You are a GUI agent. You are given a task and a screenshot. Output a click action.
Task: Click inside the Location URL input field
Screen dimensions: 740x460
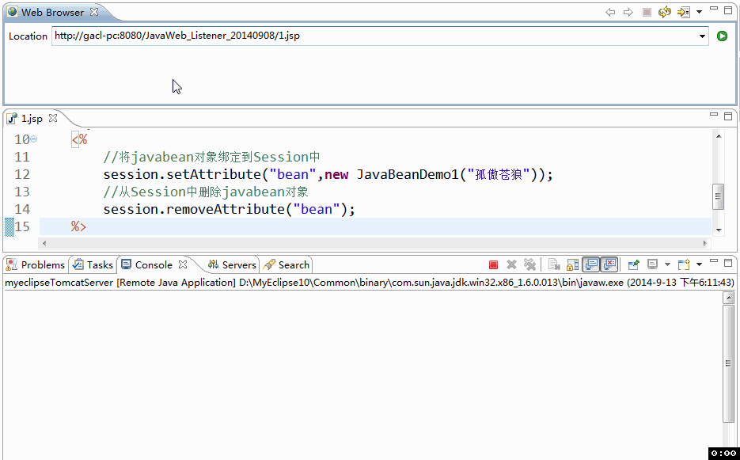[x=317, y=36]
